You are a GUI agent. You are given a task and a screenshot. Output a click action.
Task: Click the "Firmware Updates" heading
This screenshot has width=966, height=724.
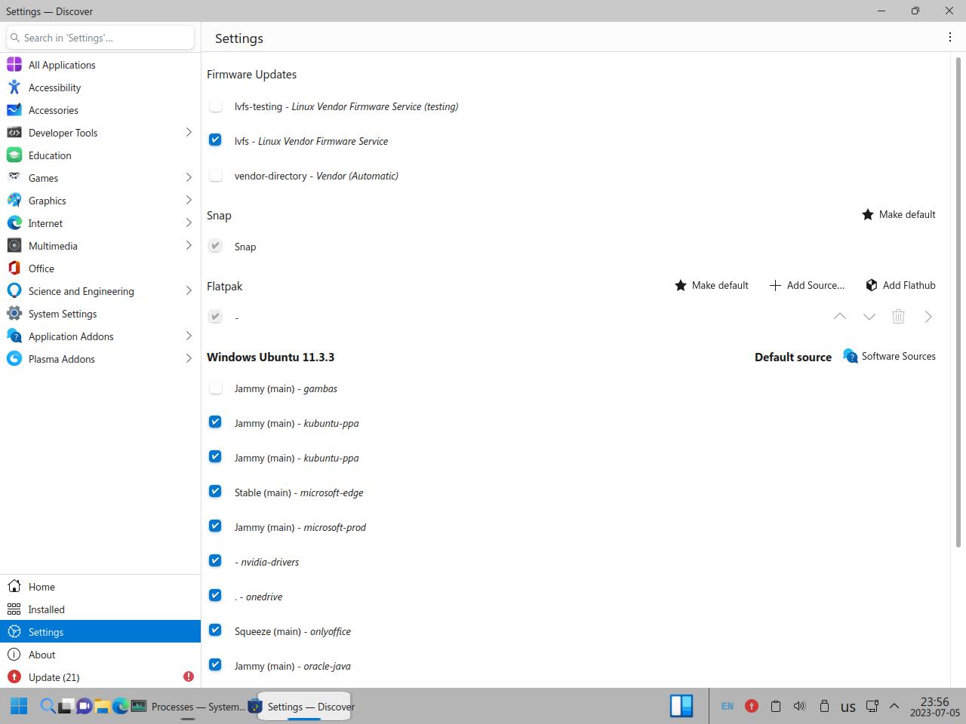click(251, 74)
